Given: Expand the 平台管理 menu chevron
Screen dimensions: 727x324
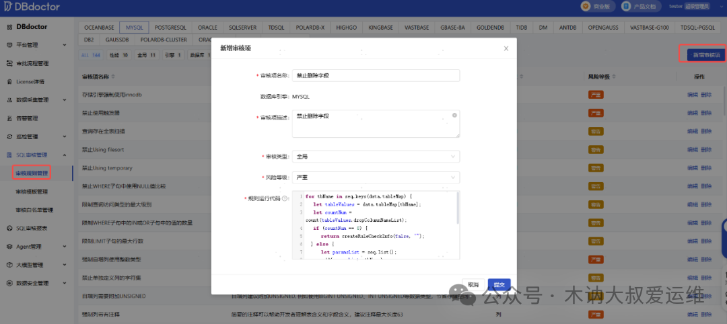Looking at the screenshot, I should point(65,45).
